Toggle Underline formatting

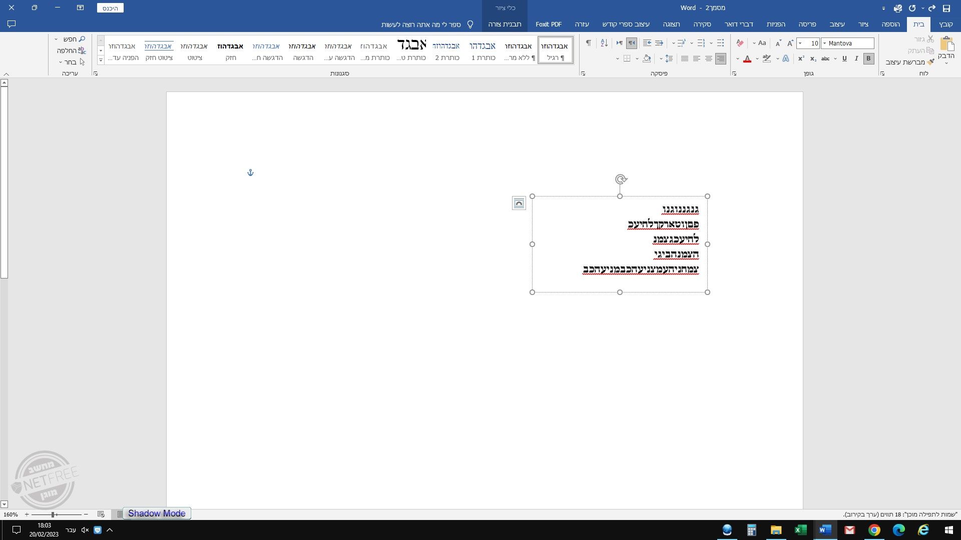(x=844, y=58)
